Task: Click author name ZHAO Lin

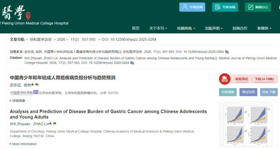Action: pos(41,124)
